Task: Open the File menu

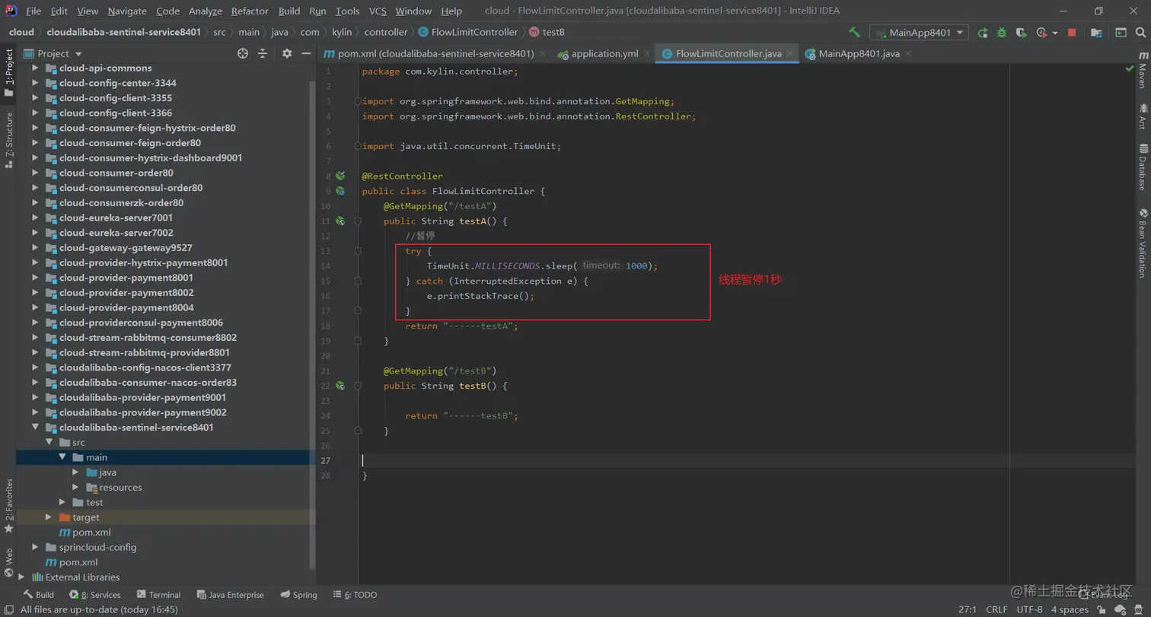Action: 33,11
